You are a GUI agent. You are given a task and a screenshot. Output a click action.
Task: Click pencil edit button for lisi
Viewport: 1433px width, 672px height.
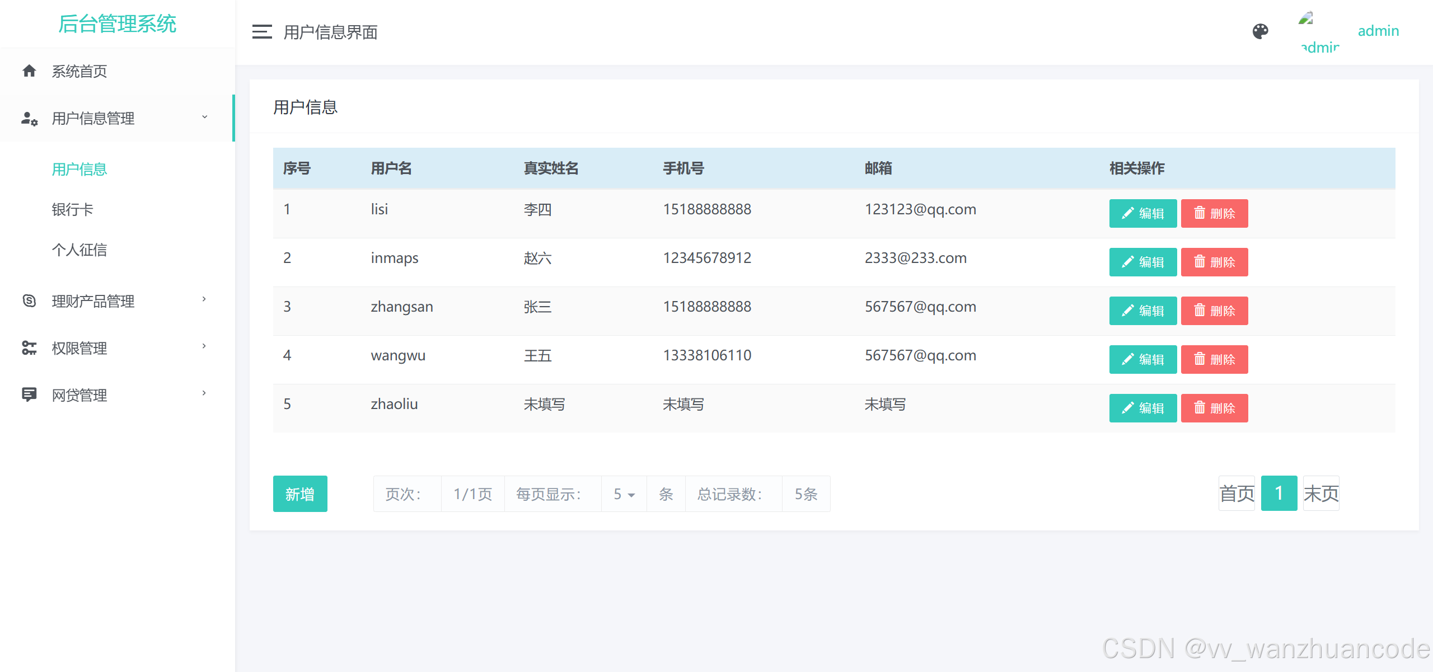pyautogui.click(x=1142, y=213)
